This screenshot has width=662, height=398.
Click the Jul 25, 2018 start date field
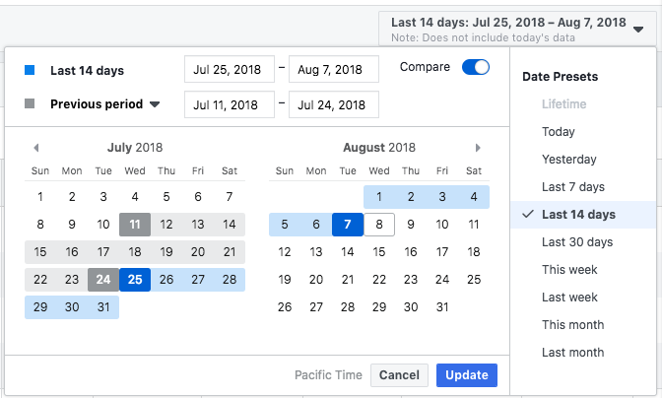pos(230,69)
